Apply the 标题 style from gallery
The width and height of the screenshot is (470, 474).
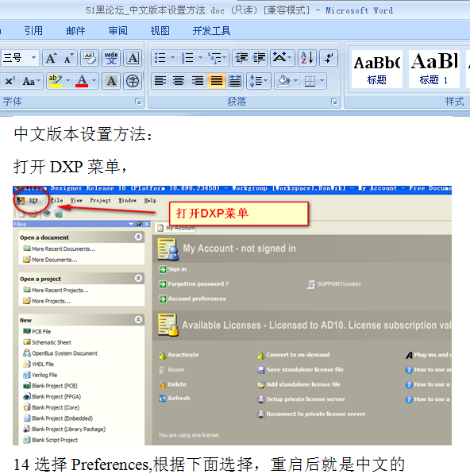click(377, 69)
